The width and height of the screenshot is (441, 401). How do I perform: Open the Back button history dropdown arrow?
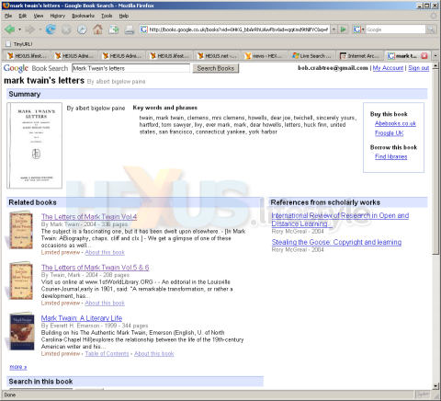tap(20, 29)
